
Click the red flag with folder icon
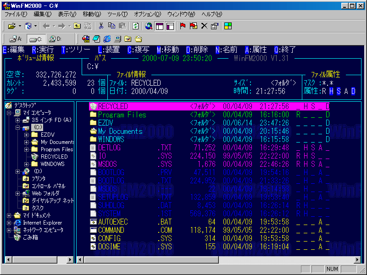(193, 26)
